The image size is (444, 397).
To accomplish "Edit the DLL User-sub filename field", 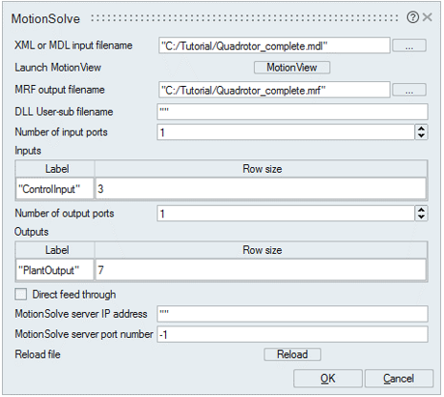I will pos(292,112).
